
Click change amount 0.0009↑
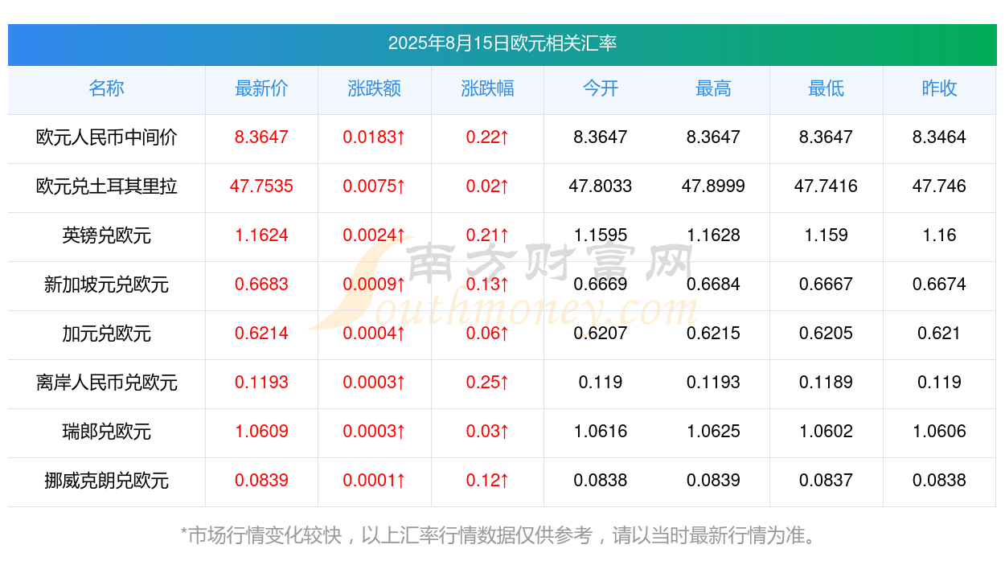(x=374, y=285)
